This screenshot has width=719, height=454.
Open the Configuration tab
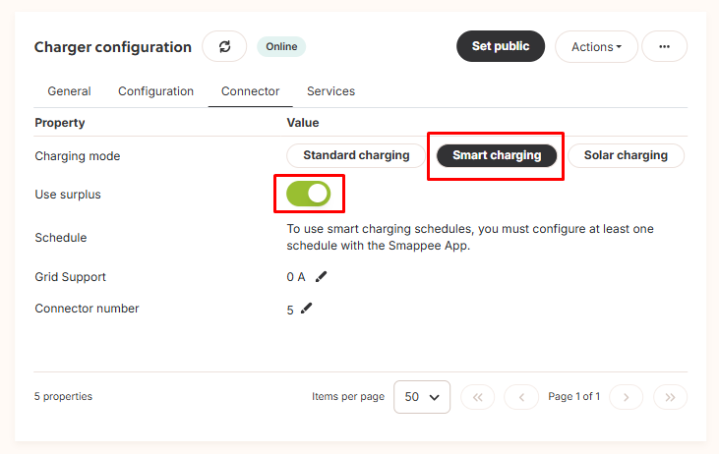point(156,91)
